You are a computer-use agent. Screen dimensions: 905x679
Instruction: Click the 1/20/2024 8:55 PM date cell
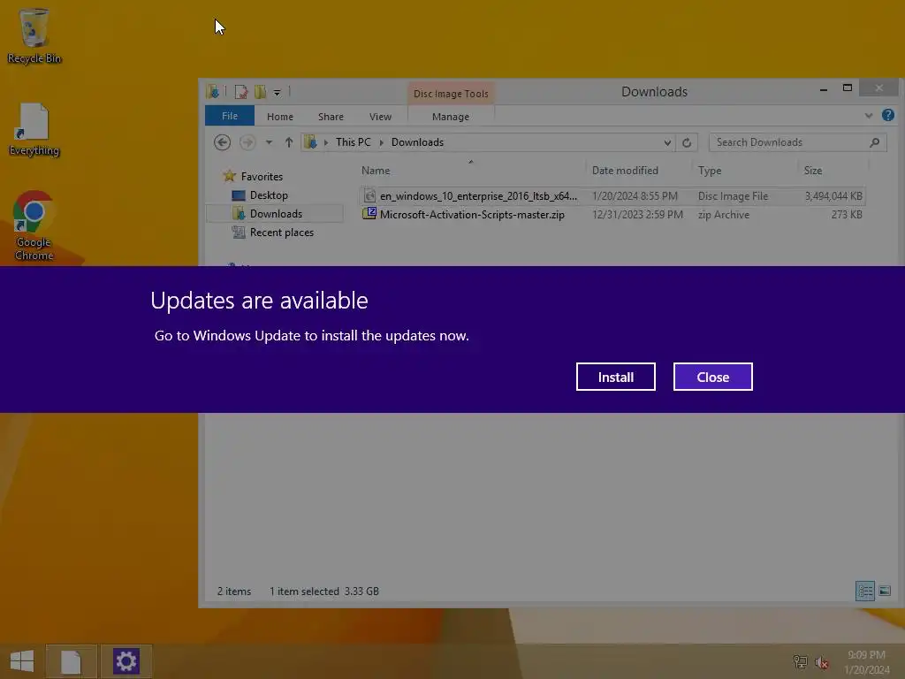click(635, 196)
